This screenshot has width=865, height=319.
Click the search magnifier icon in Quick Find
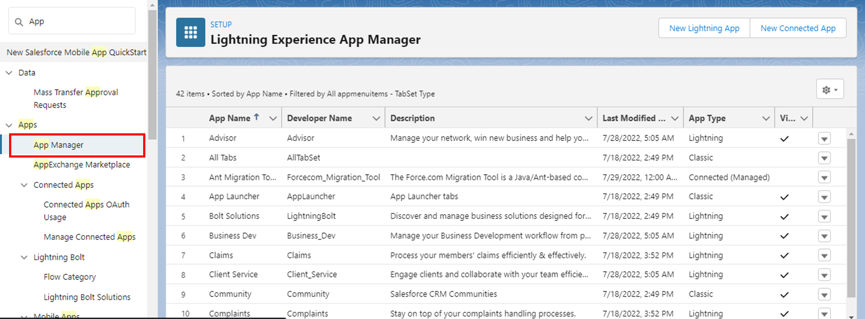[x=19, y=22]
